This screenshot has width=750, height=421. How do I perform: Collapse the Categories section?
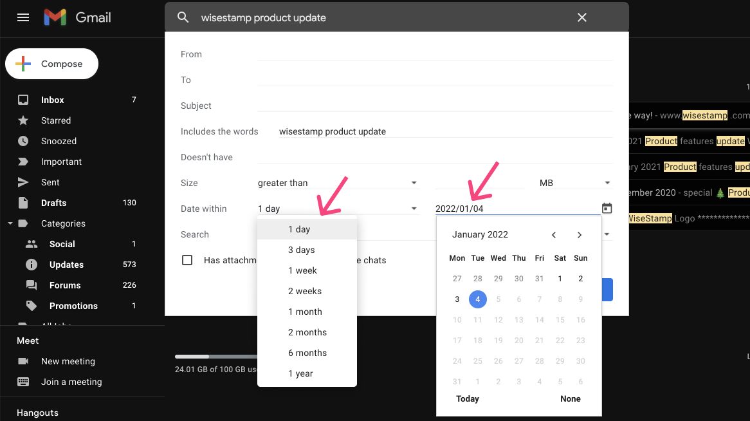(x=10, y=223)
